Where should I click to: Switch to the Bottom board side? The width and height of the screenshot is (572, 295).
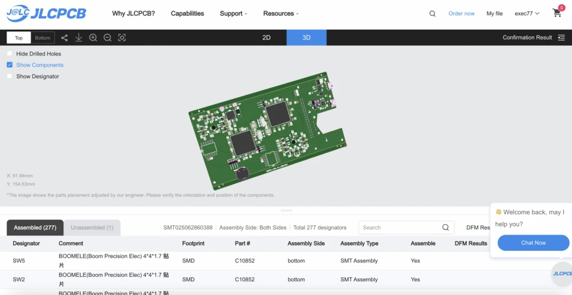coord(43,38)
